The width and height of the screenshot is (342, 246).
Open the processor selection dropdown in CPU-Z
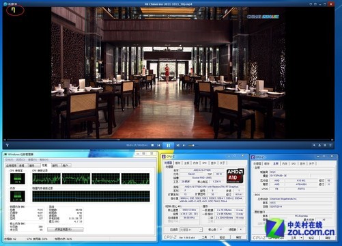point(191,230)
